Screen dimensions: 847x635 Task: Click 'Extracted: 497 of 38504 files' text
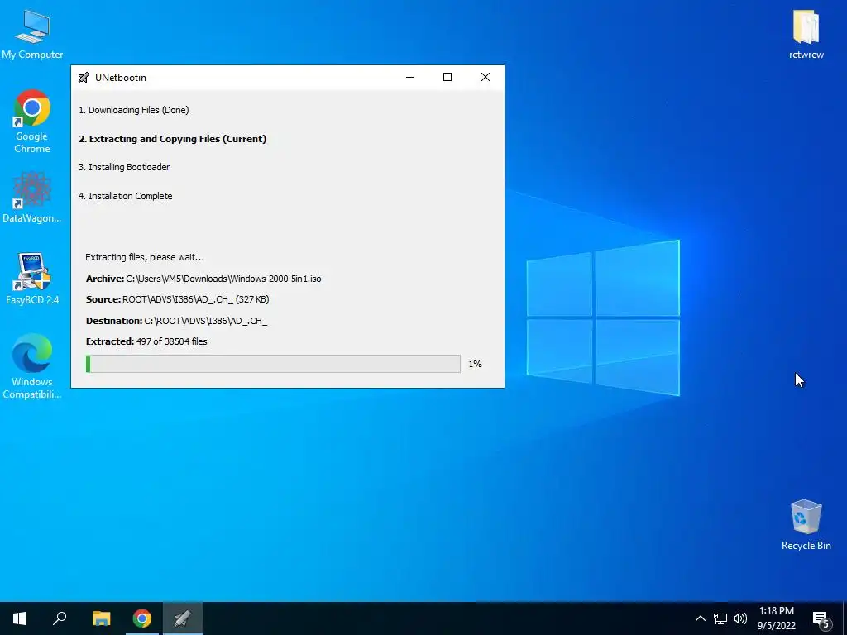[x=146, y=341]
